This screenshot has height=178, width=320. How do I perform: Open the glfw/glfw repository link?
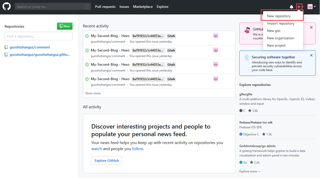click(246, 94)
